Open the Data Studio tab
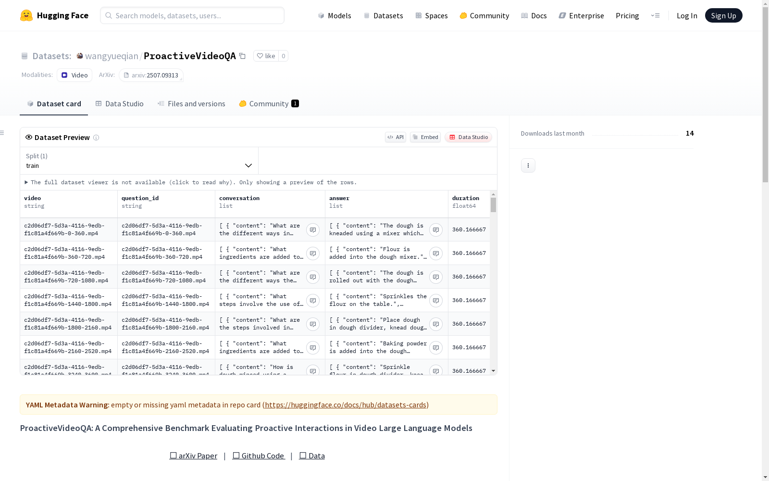Screen dimensions: 769x481 120,104
